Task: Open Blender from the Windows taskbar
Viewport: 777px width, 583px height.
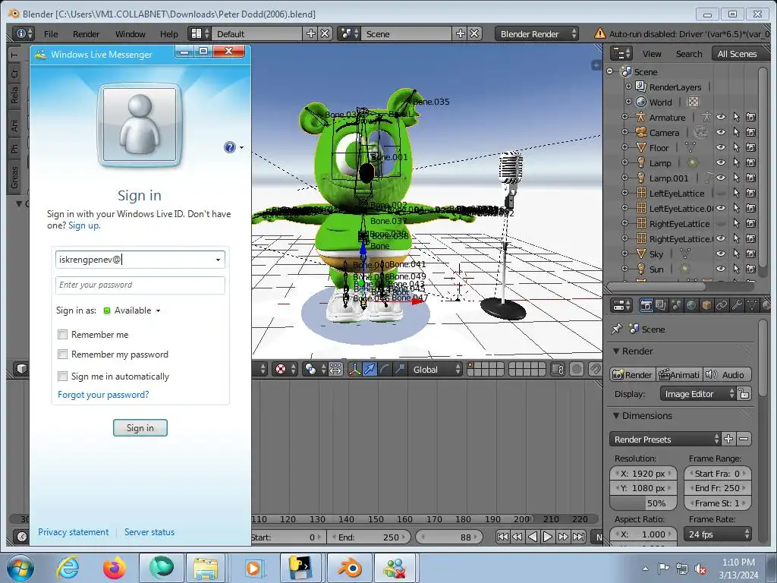Action: 350,568
